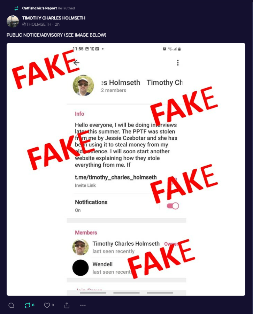The height and width of the screenshot is (314, 253).
Task: Open TIMOTHY CHARLES HOLMSETH profile name
Action: (54, 18)
